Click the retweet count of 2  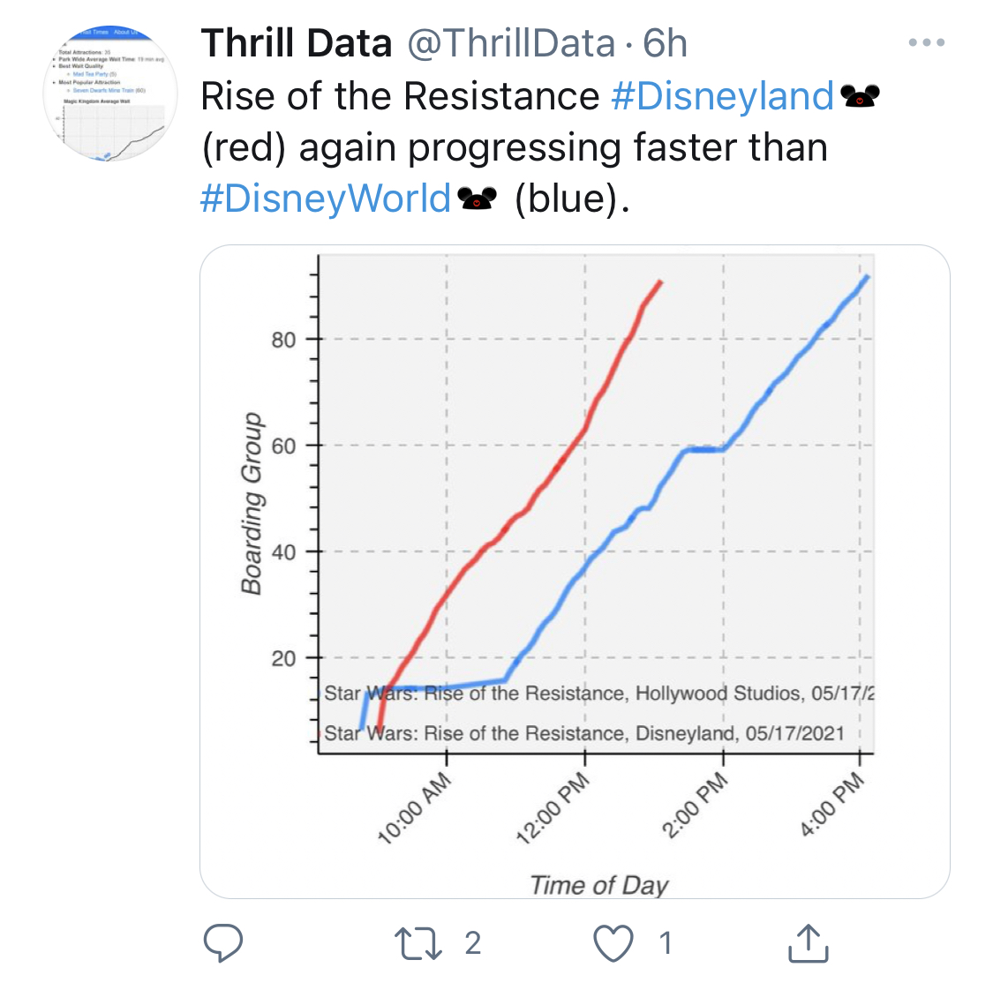pos(473,943)
